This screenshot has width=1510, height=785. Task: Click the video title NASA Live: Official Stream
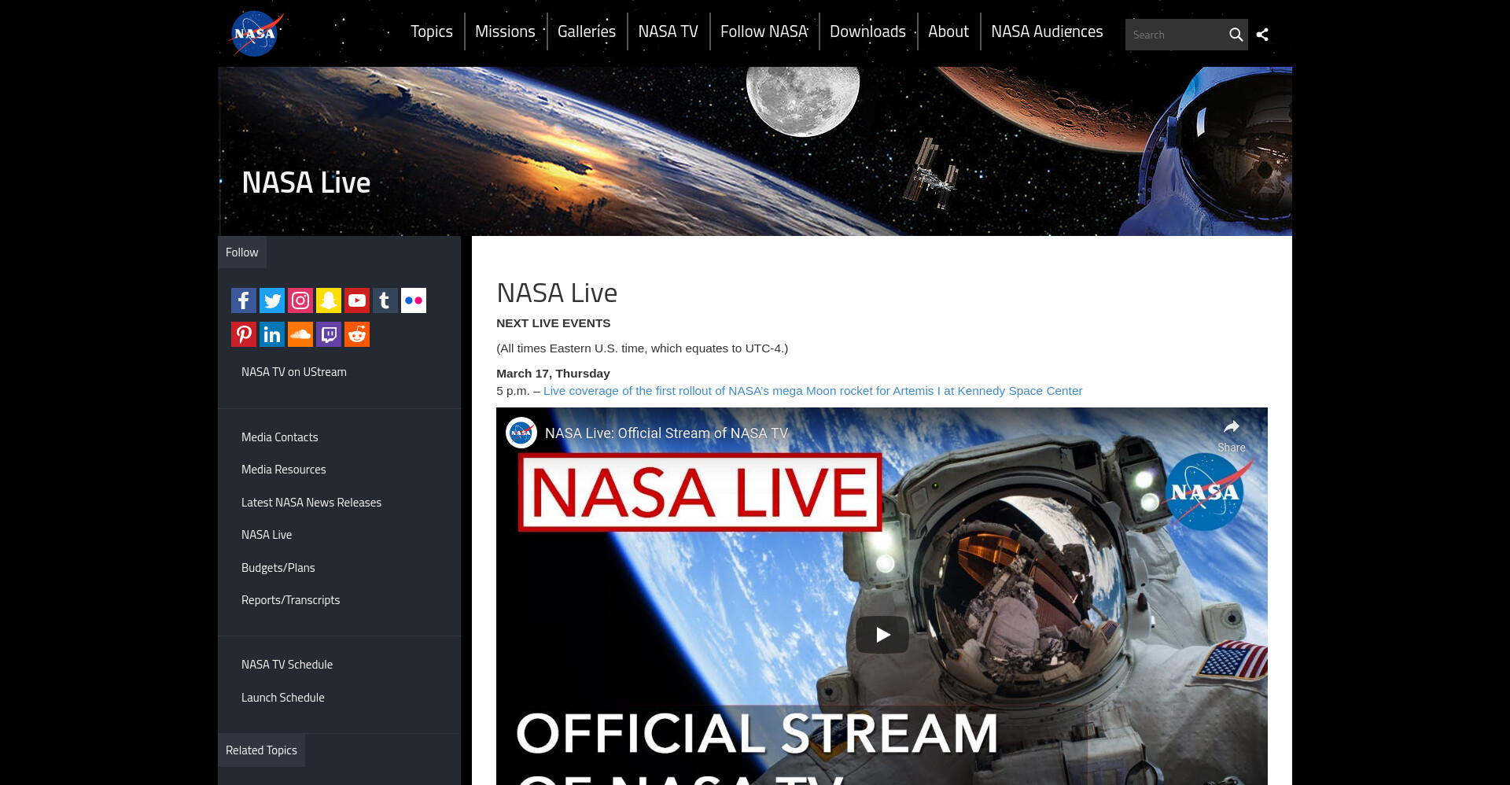coord(666,433)
